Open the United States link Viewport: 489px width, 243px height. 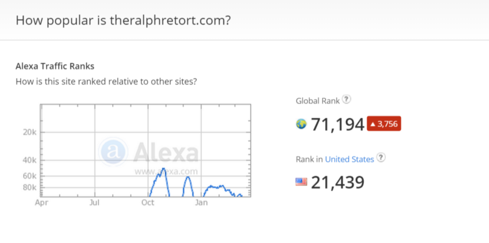(x=349, y=159)
